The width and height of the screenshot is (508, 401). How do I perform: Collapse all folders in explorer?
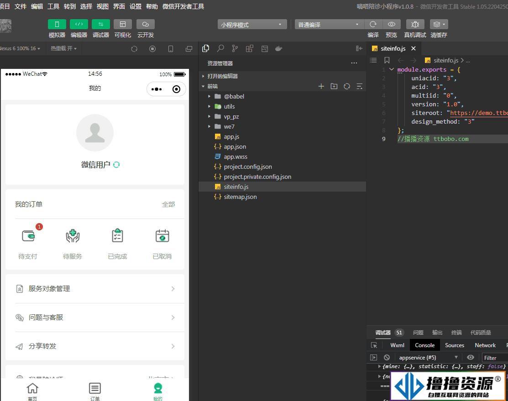click(x=360, y=86)
